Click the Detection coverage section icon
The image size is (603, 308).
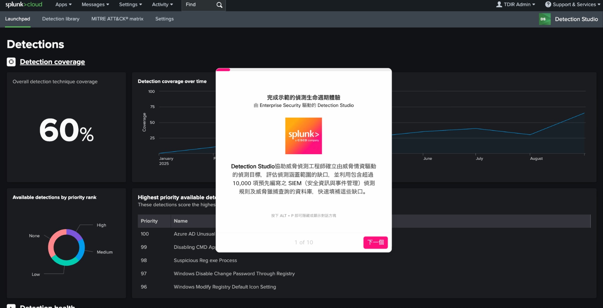point(11,62)
